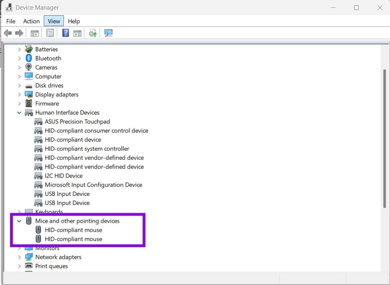
Task: Select HID-compliant consumer control device
Action: click(x=97, y=130)
